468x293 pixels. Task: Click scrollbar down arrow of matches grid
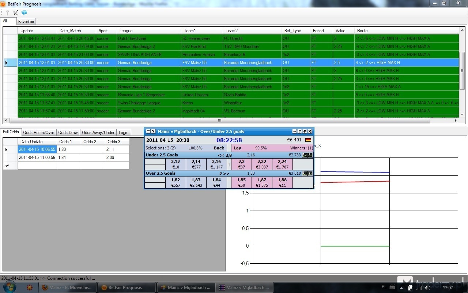462,115
